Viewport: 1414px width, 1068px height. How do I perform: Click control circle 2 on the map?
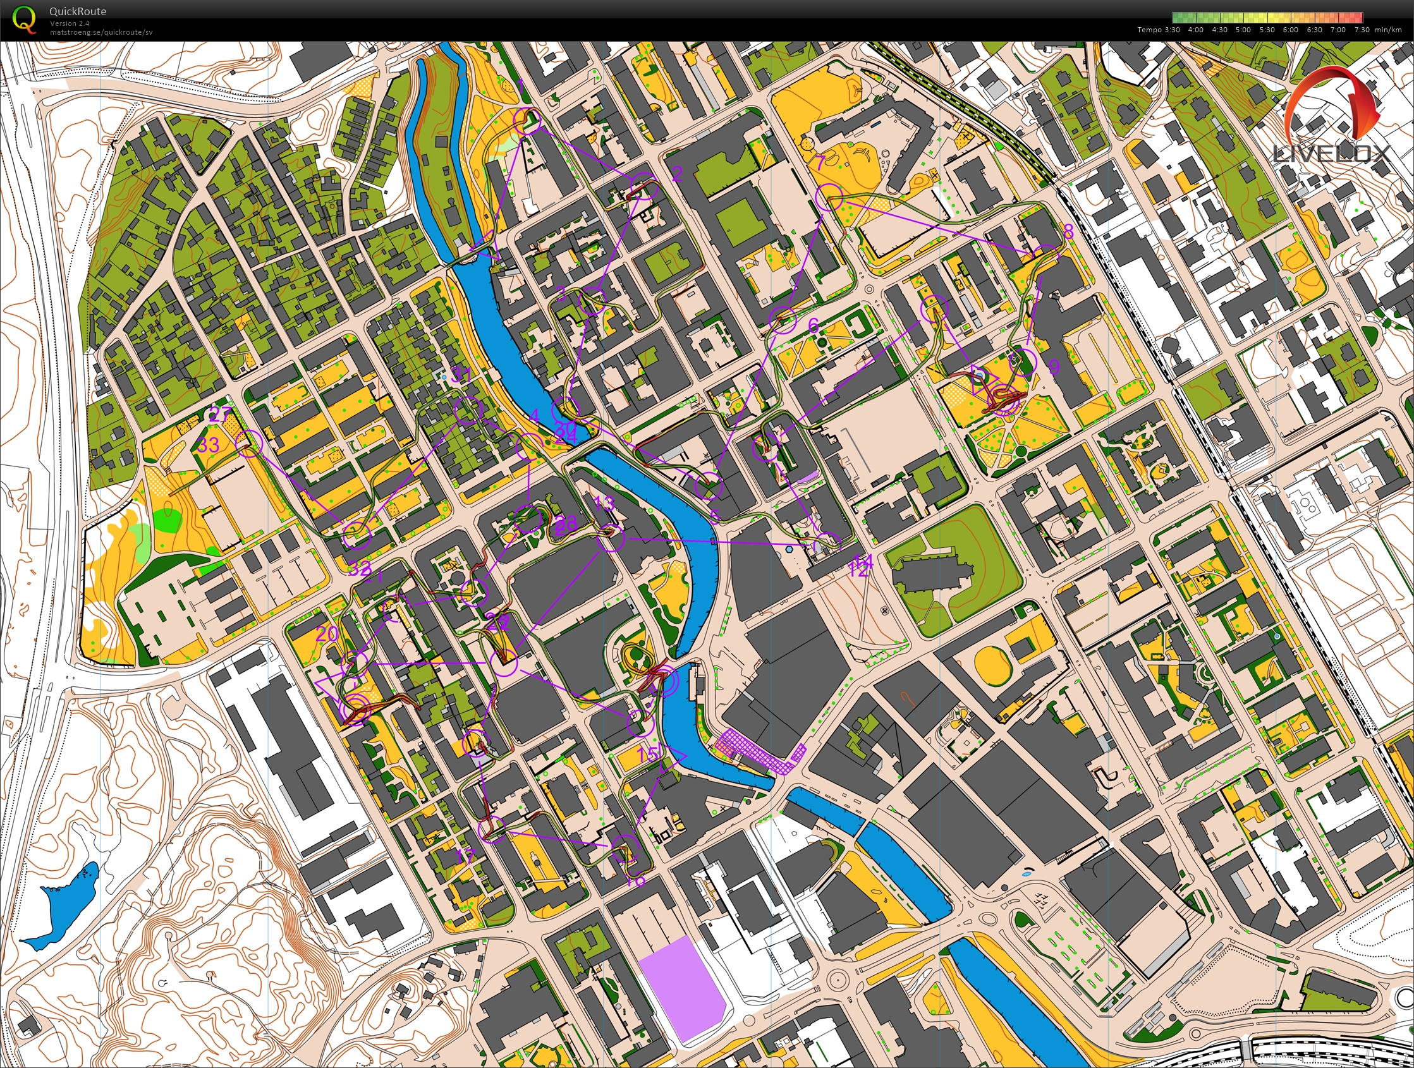point(643,185)
